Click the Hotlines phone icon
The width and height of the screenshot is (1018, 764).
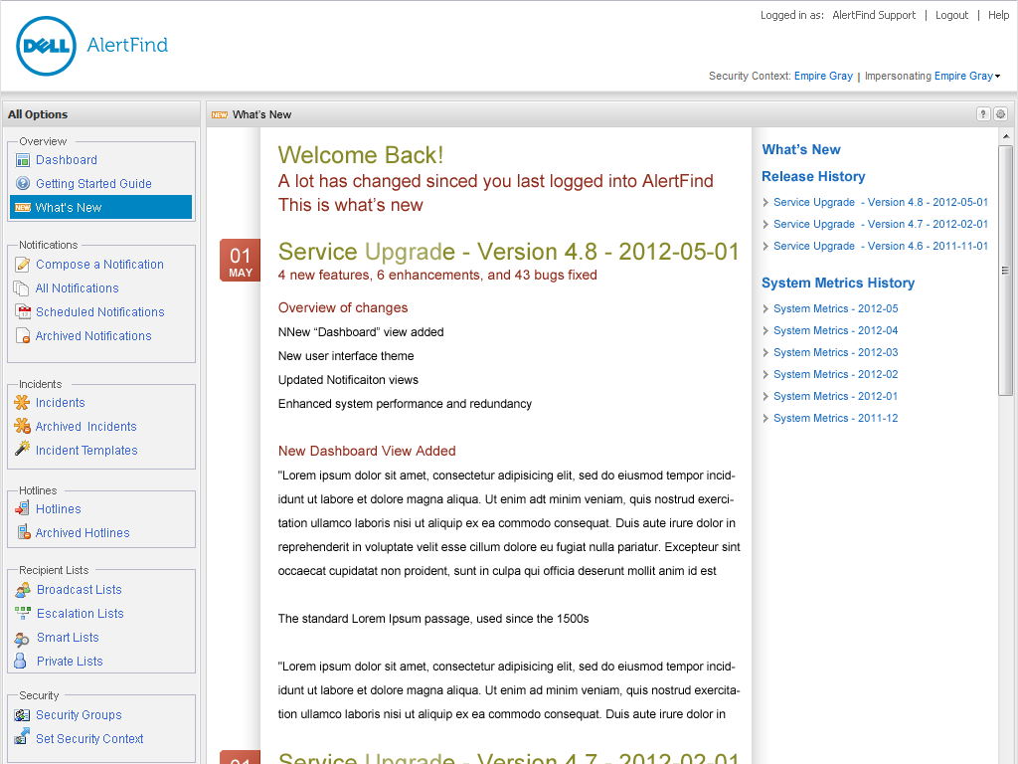coord(22,508)
